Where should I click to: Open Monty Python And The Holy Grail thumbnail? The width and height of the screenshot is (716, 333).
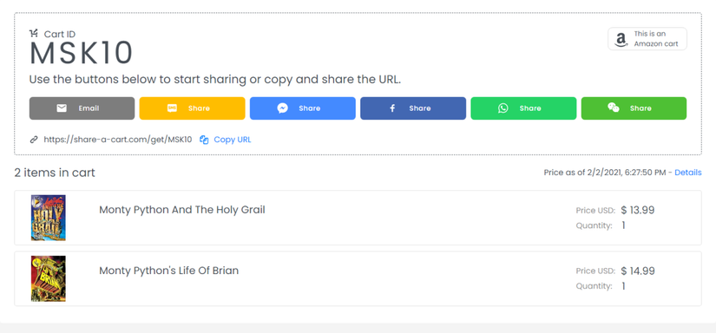point(49,218)
